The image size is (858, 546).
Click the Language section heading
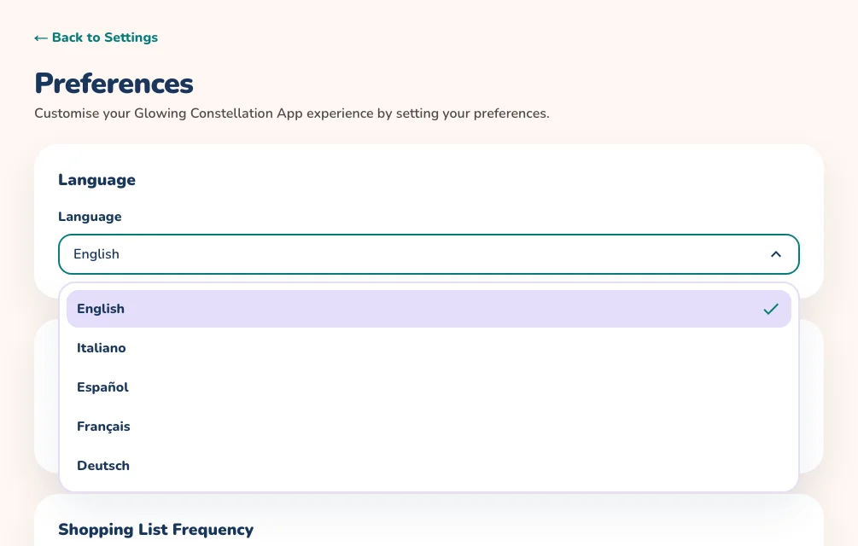pyautogui.click(x=96, y=180)
